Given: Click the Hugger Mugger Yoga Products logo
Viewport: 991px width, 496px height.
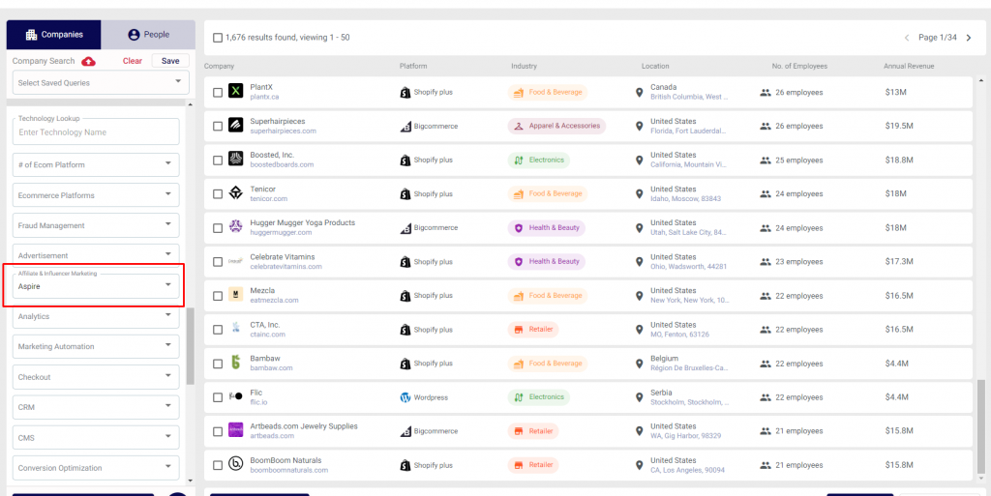Looking at the screenshot, I should coord(236,227).
